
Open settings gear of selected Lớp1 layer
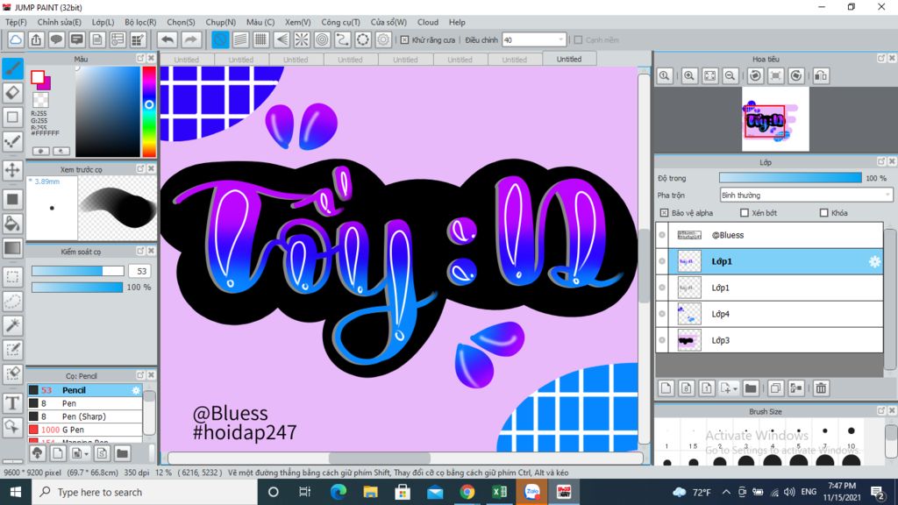874,261
